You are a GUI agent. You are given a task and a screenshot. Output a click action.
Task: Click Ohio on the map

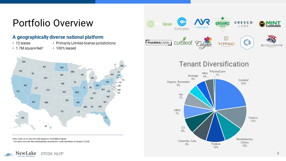tap(98, 86)
